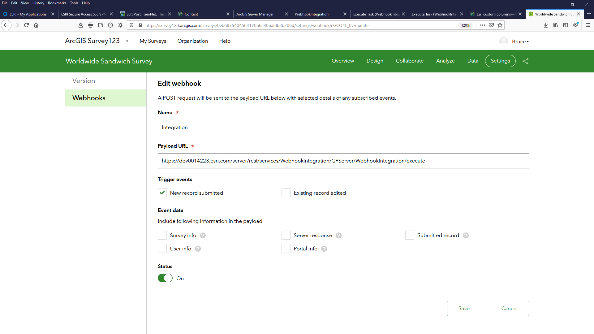
Task: Click help icon next to Submitted record
Action: point(466,235)
